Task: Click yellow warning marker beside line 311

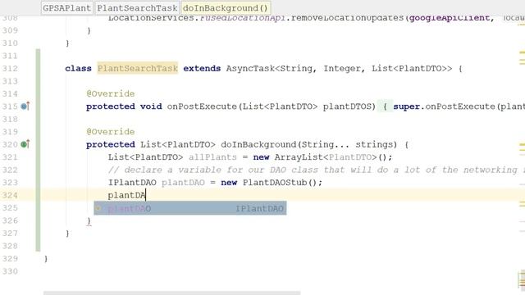Action: [x=522, y=52]
